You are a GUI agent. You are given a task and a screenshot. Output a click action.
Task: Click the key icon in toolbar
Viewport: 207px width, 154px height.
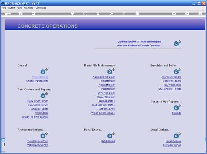(x=8, y=14)
